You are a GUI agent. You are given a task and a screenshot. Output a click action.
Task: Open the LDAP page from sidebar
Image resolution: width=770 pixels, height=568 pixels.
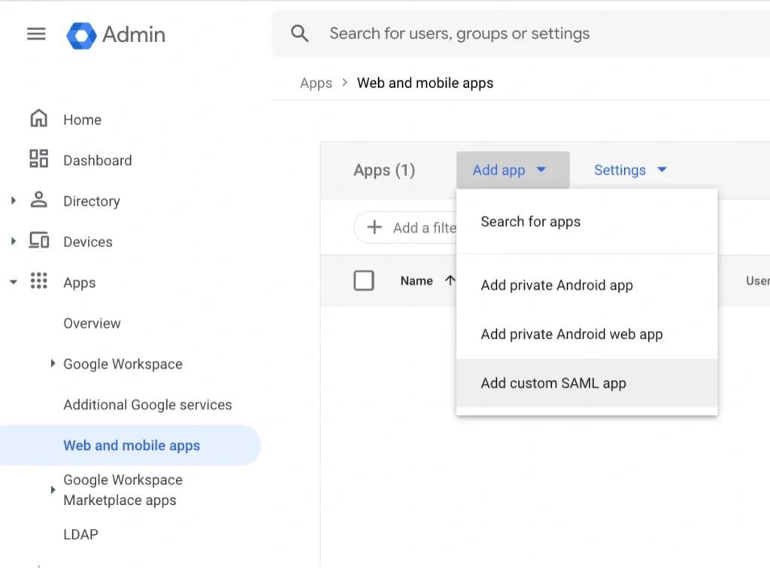[x=80, y=534]
